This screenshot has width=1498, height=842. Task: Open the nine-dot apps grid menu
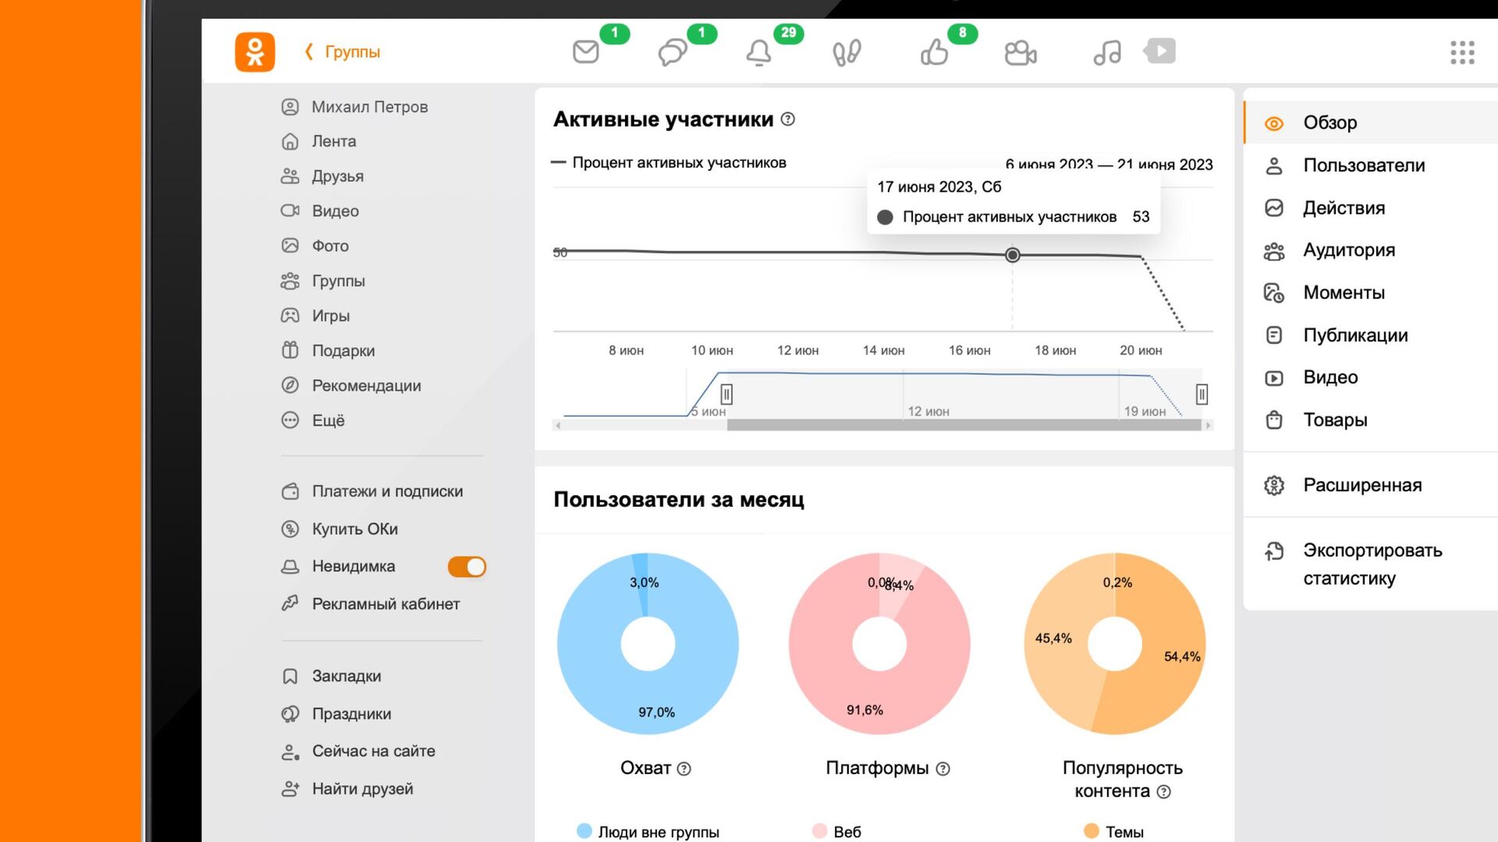point(1463,52)
